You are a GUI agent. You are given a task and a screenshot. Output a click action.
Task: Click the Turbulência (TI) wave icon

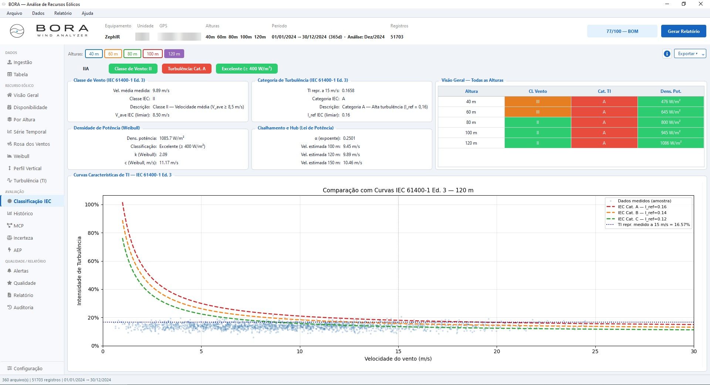click(x=10, y=180)
